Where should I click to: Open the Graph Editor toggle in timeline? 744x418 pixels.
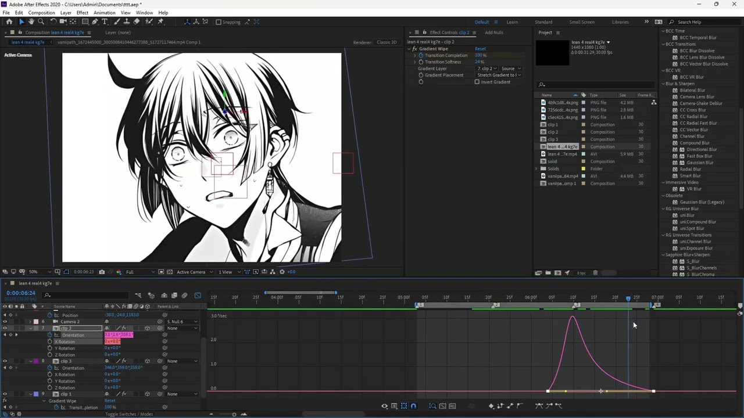(198, 296)
